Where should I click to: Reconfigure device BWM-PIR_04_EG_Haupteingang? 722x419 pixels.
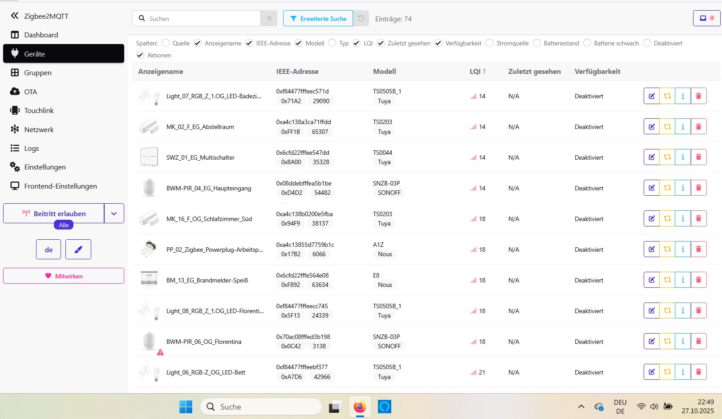667,188
